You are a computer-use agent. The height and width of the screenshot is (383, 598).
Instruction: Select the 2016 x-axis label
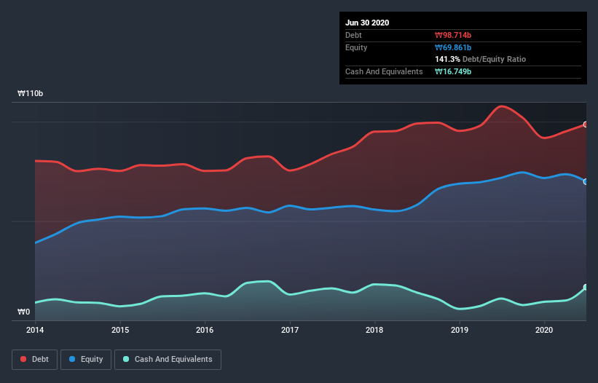[x=205, y=330]
